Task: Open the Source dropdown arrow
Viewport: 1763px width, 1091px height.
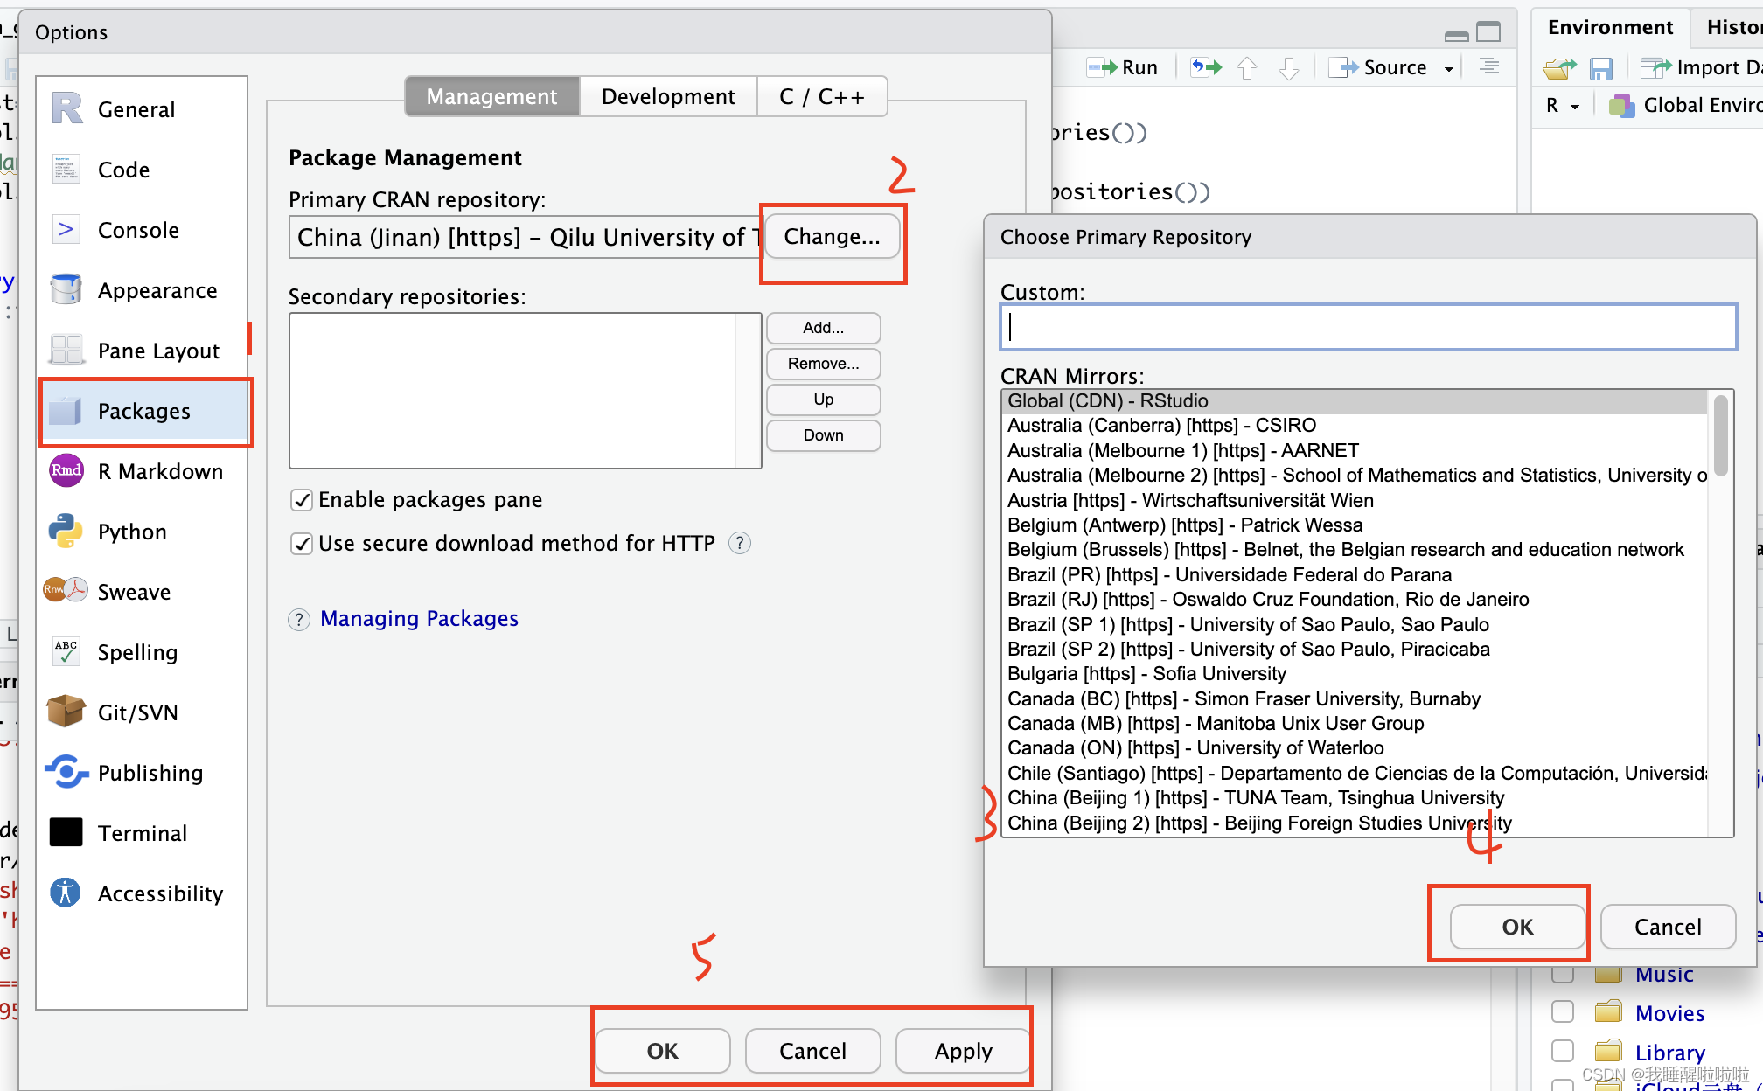Action: [1449, 67]
